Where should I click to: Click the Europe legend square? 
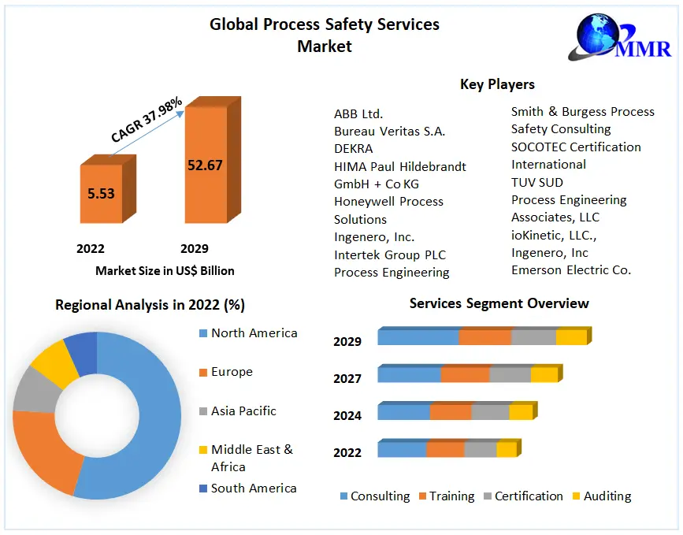(202, 372)
